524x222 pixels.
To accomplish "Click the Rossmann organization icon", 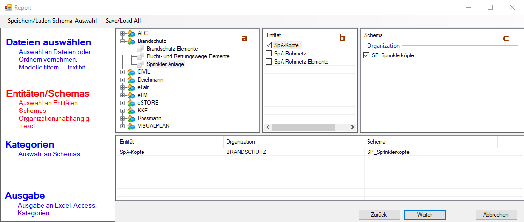I will (131, 118).
